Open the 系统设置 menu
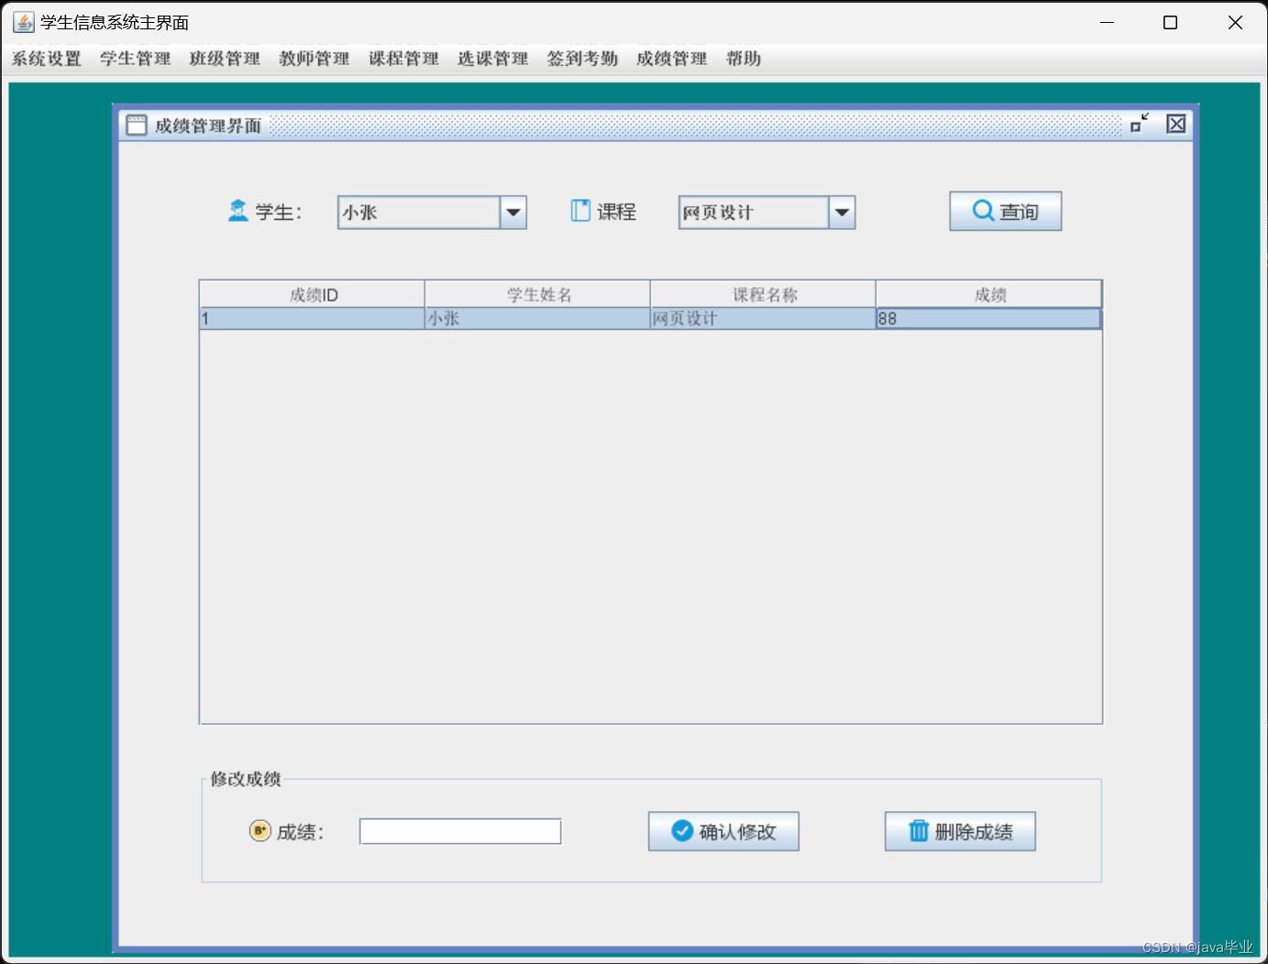 coord(46,59)
